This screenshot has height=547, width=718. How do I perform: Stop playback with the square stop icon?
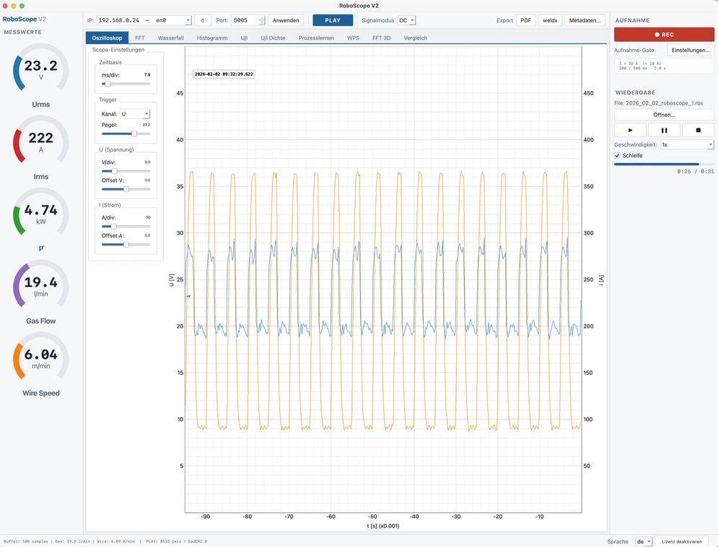[x=698, y=130]
